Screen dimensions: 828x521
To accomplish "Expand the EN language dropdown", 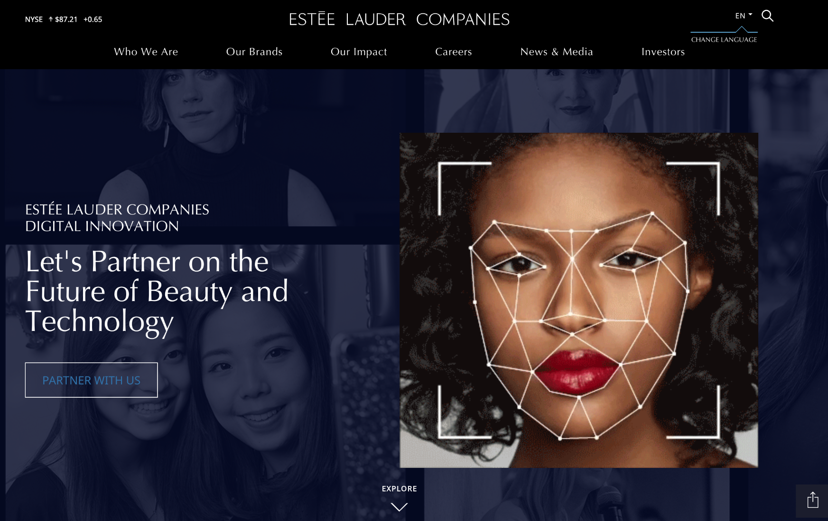I will point(744,16).
